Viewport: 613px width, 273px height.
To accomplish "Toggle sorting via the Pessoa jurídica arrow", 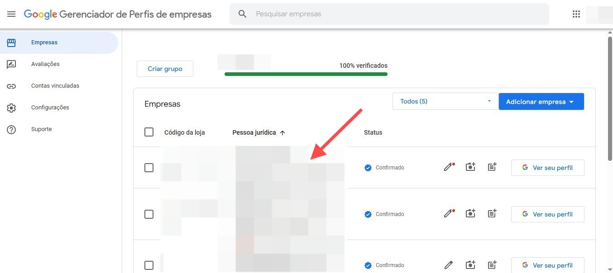I will (x=283, y=132).
